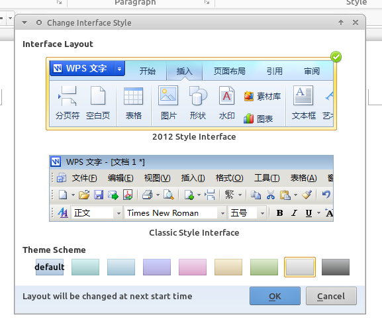
Task: Click the "Interface Layout" heading
Action: click(58, 44)
